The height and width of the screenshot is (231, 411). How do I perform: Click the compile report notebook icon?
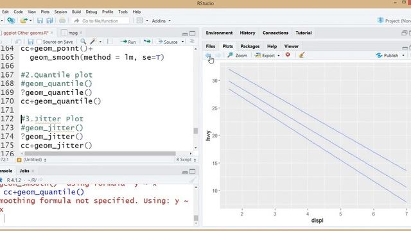[x=110, y=42]
